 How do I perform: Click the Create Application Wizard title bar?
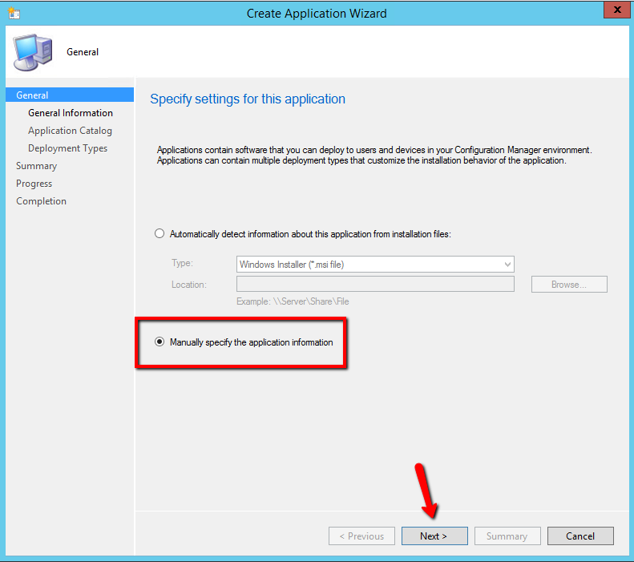(x=317, y=13)
